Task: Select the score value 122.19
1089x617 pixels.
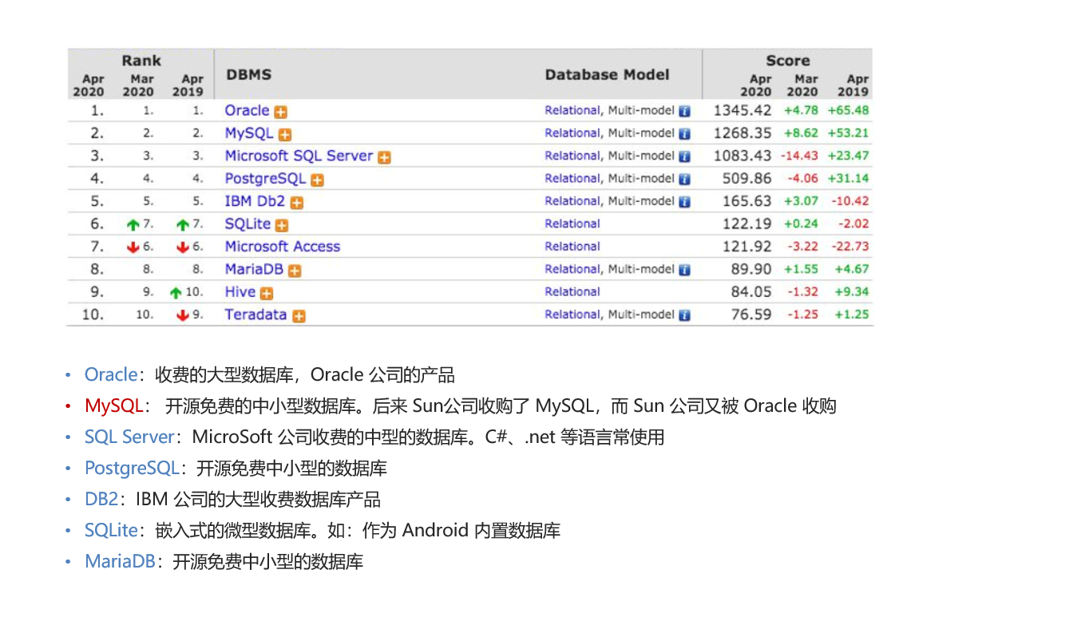Action: pyautogui.click(x=747, y=224)
